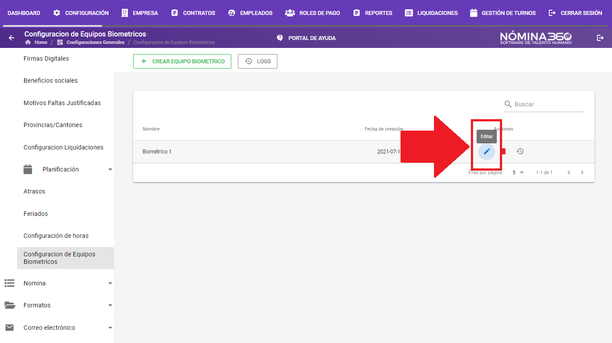Viewport: 612px width, 343px height.
Task: Click the Fecha de creación column header
Action: [x=384, y=129]
